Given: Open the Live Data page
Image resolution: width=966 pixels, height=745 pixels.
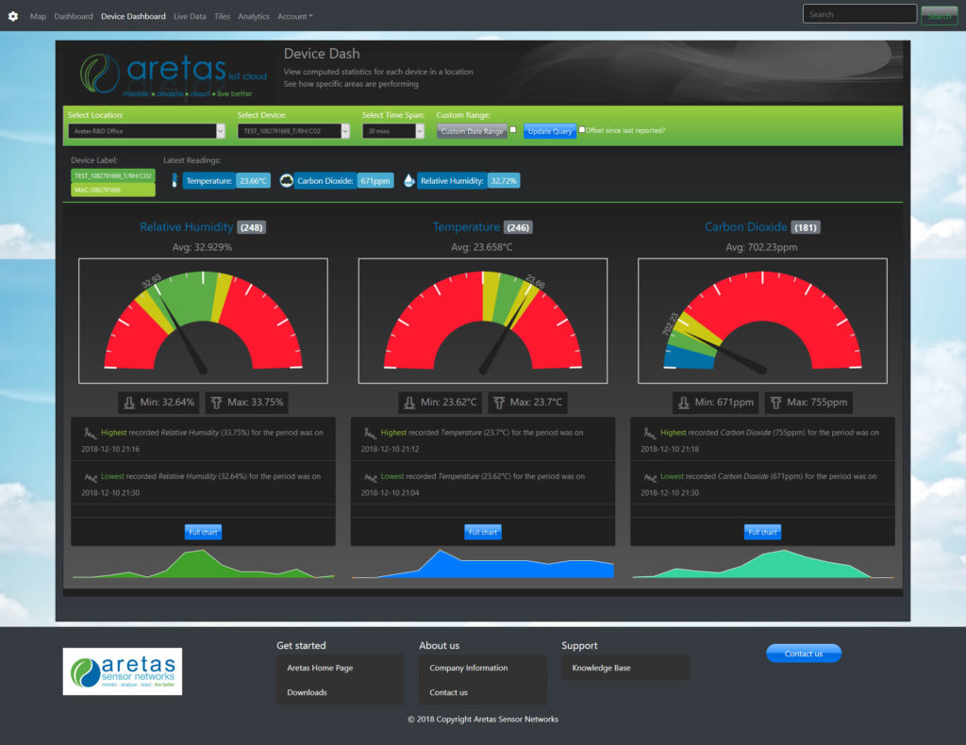Looking at the screenshot, I should [x=190, y=17].
